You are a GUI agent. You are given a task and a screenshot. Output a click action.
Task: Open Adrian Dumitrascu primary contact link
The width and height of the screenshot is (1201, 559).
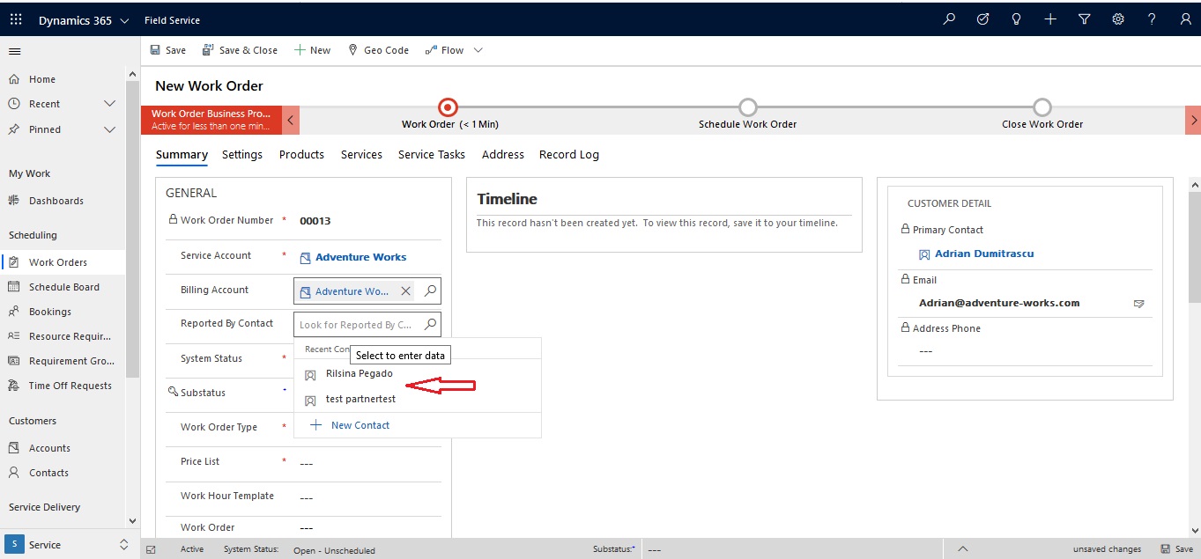point(983,254)
